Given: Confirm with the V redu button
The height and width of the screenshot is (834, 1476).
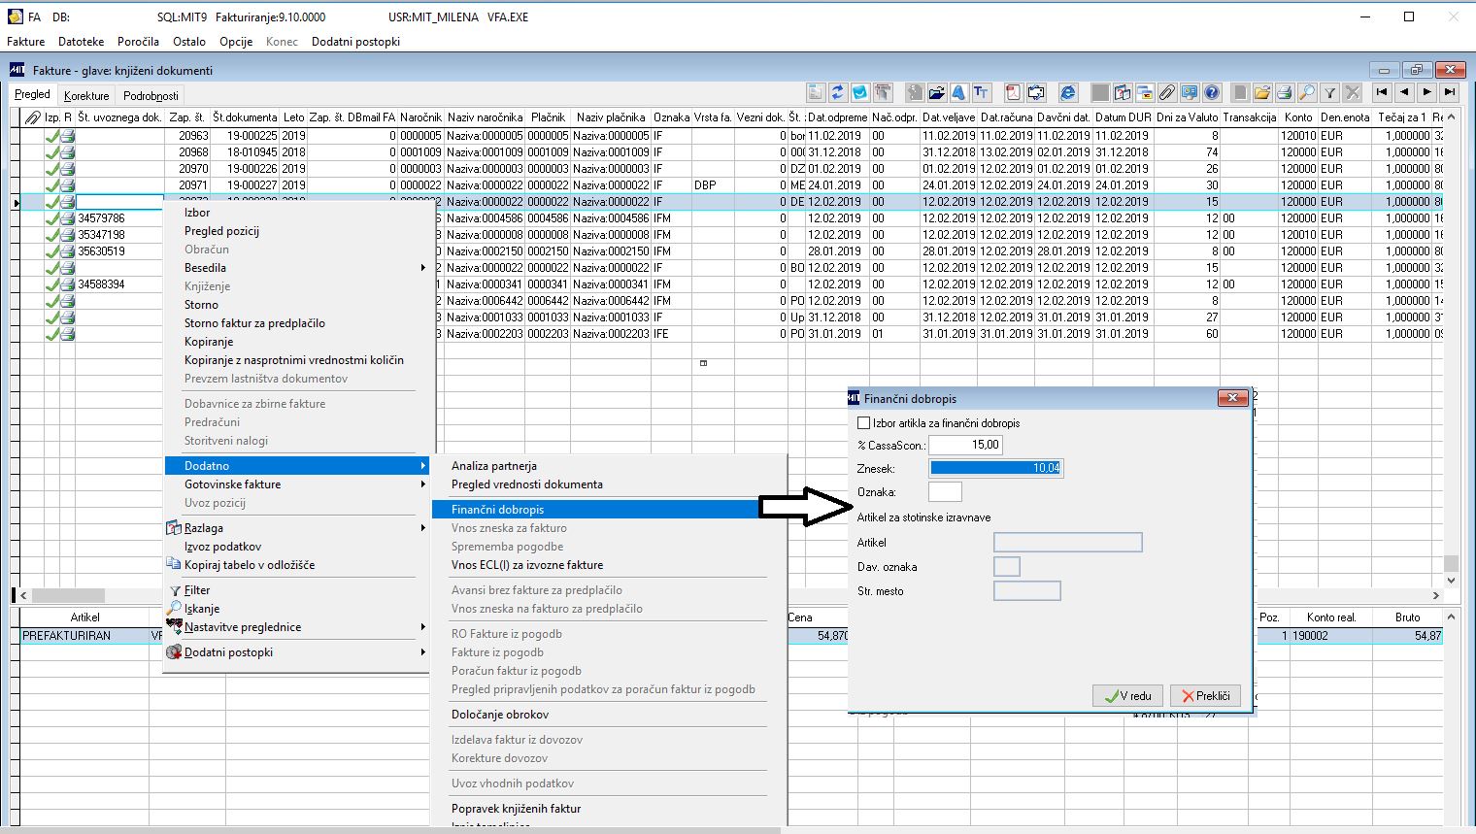Looking at the screenshot, I should (x=1127, y=695).
